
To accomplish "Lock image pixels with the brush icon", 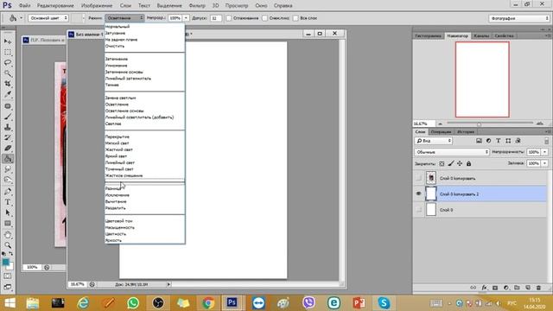I will 451,163.
